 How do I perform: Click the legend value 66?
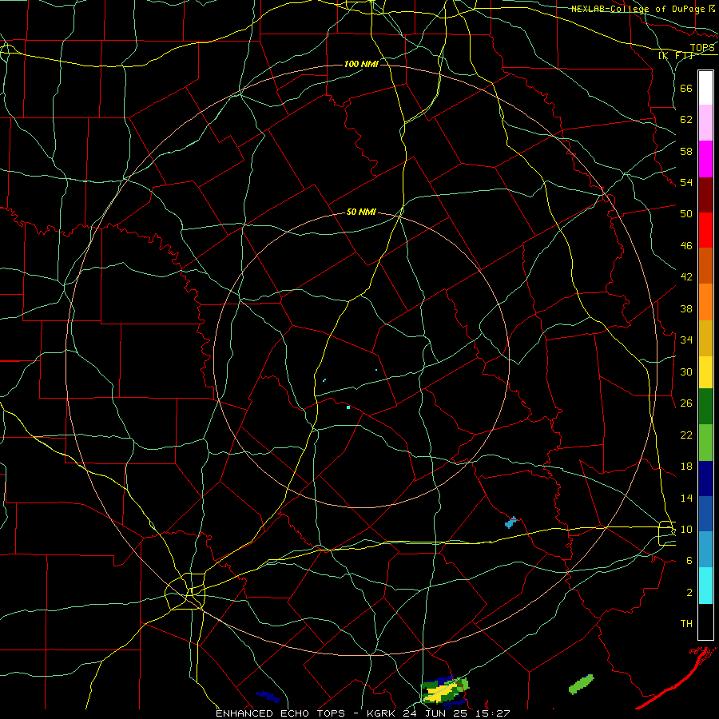686,88
